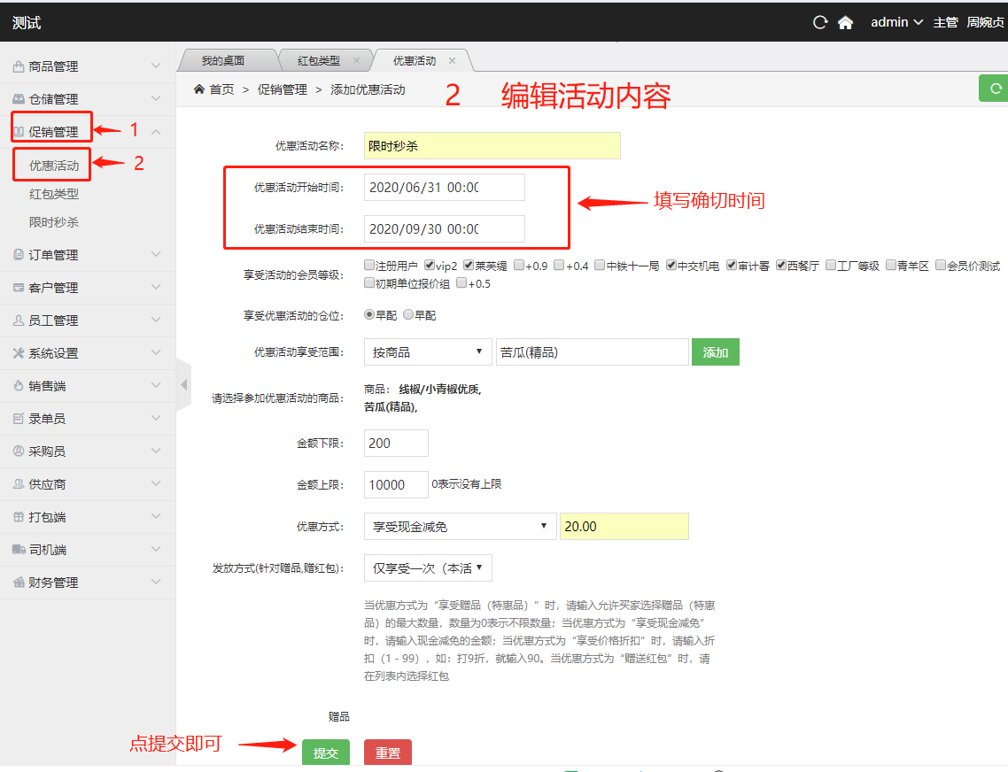The height and width of the screenshot is (772, 1008).
Task: Open the 享受现金减免 discount method dropdown
Action: pyautogui.click(x=460, y=527)
